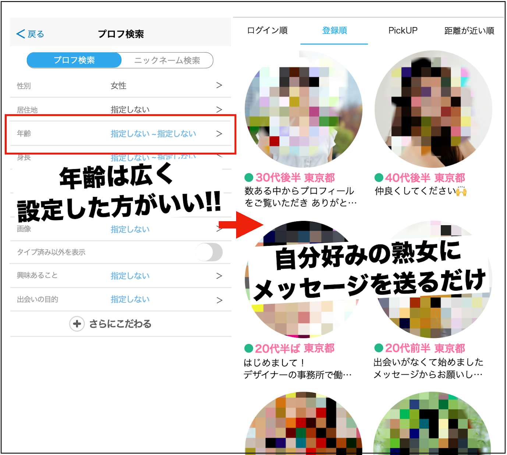Toggle タイプ済み以外を表示 switch
The height and width of the screenshot is (455, 507).
[209, 252]
